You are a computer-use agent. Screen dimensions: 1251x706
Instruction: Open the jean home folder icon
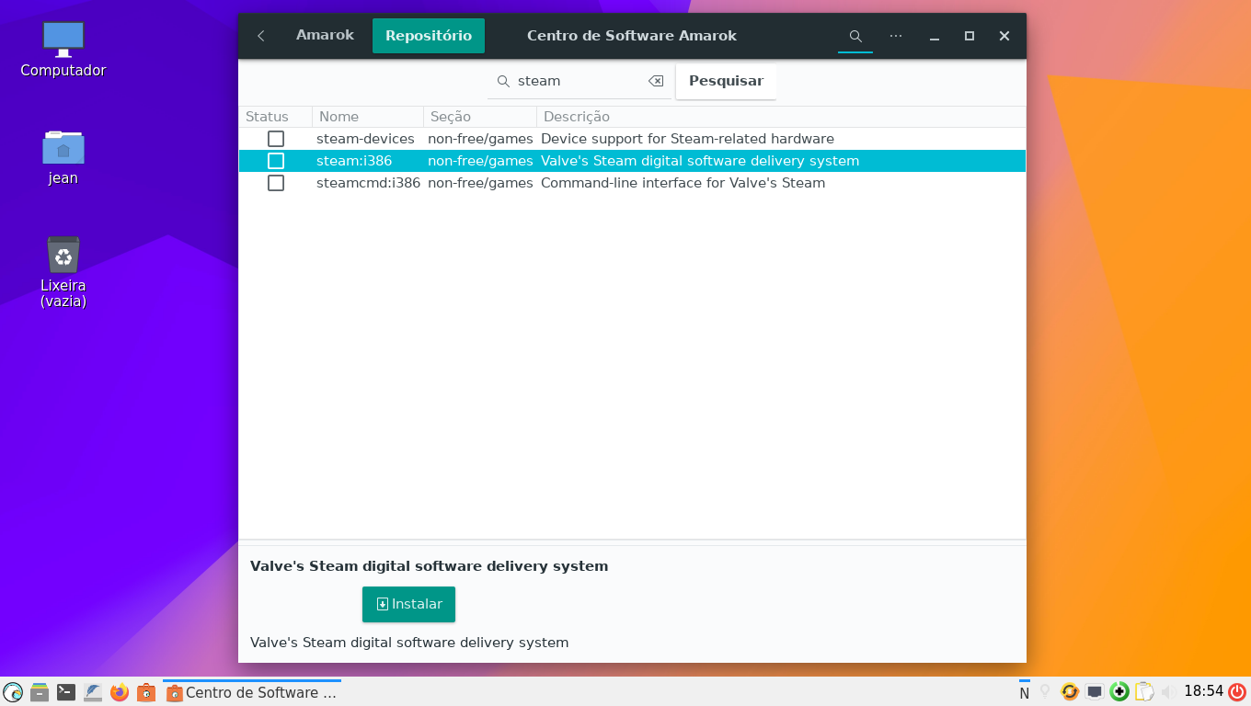tap(63, 156)
